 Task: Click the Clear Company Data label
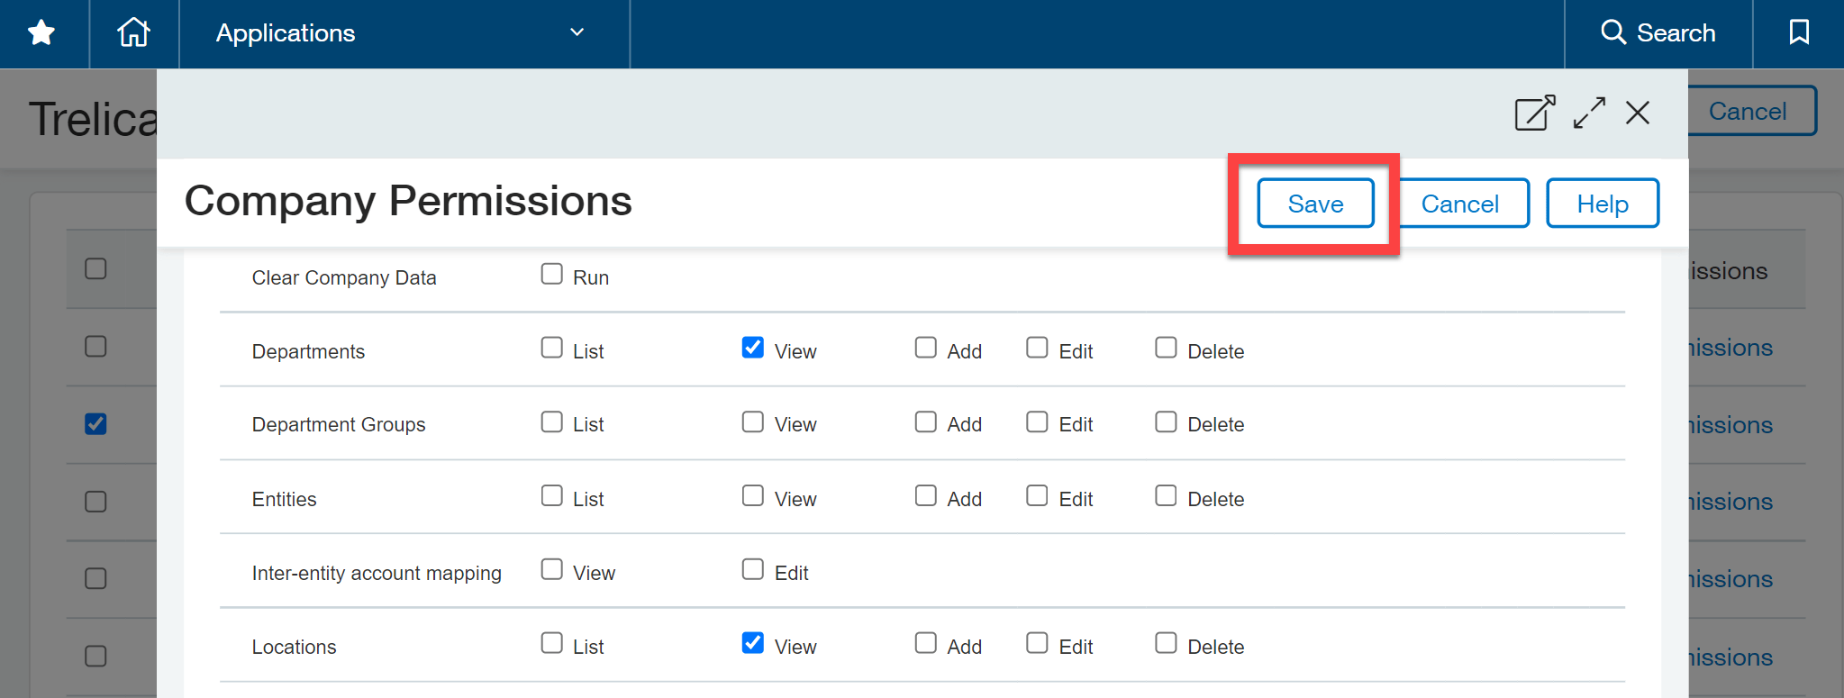pyautogui.click(x=344, y=277)
